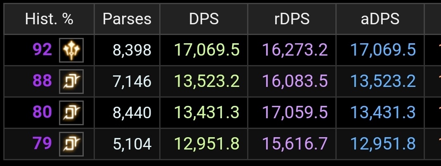Select the 5,104 parses cell
The width and height of the screenshot is (441, 166).
coord(132,144)
